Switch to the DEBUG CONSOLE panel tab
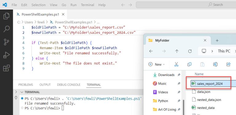The height and width of the screenshot is (115, 236). pos(69,85)
